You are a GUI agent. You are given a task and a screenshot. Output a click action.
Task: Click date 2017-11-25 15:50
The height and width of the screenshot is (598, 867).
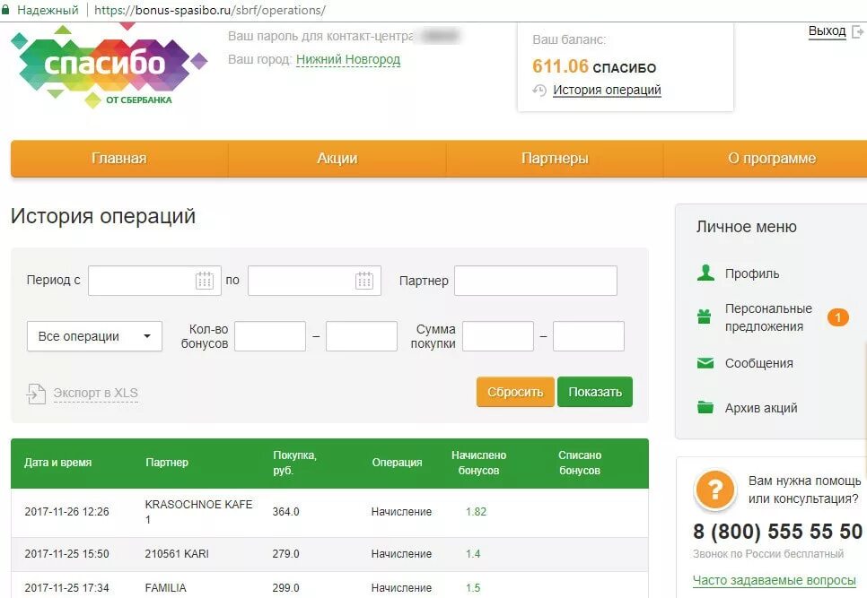click(67, 554)
